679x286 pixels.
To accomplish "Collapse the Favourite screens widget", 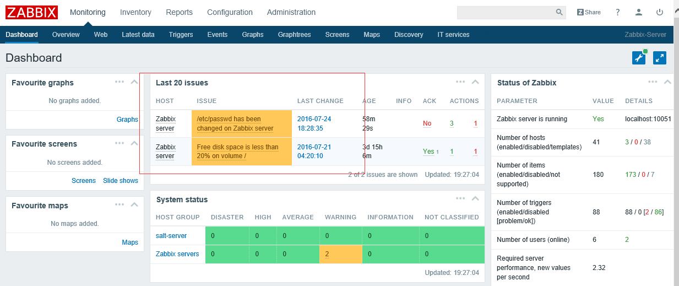I will [134, 143].
